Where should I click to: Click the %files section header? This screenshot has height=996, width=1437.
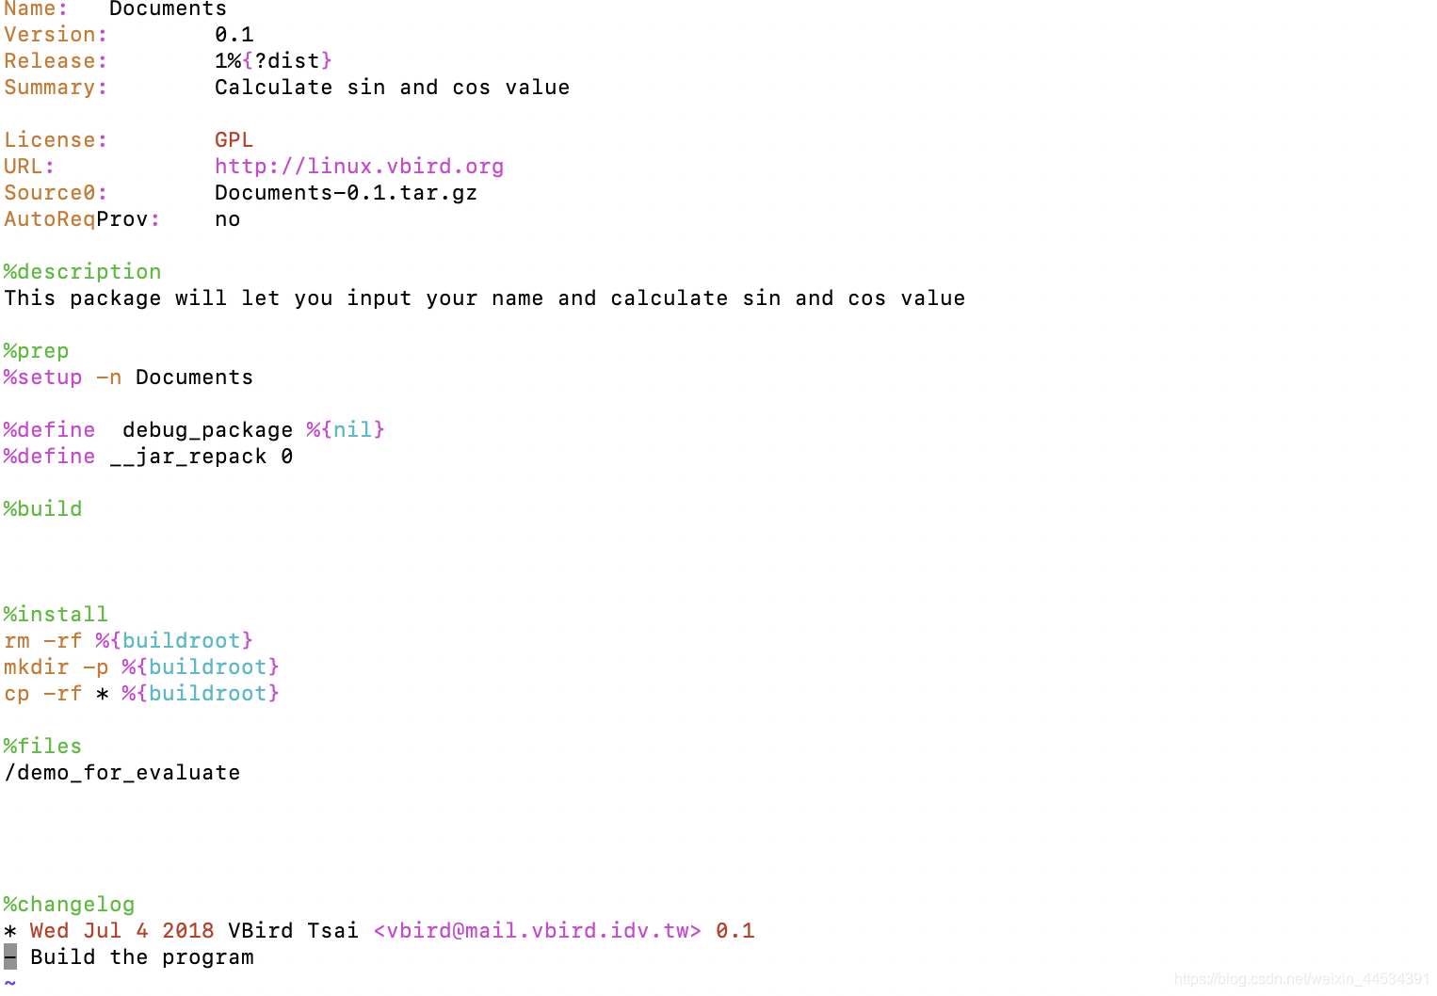(x=42, y=747)
